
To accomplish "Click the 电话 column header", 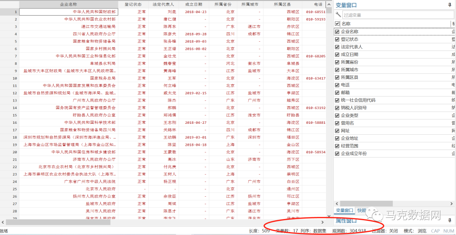I will tap(314, 4).
